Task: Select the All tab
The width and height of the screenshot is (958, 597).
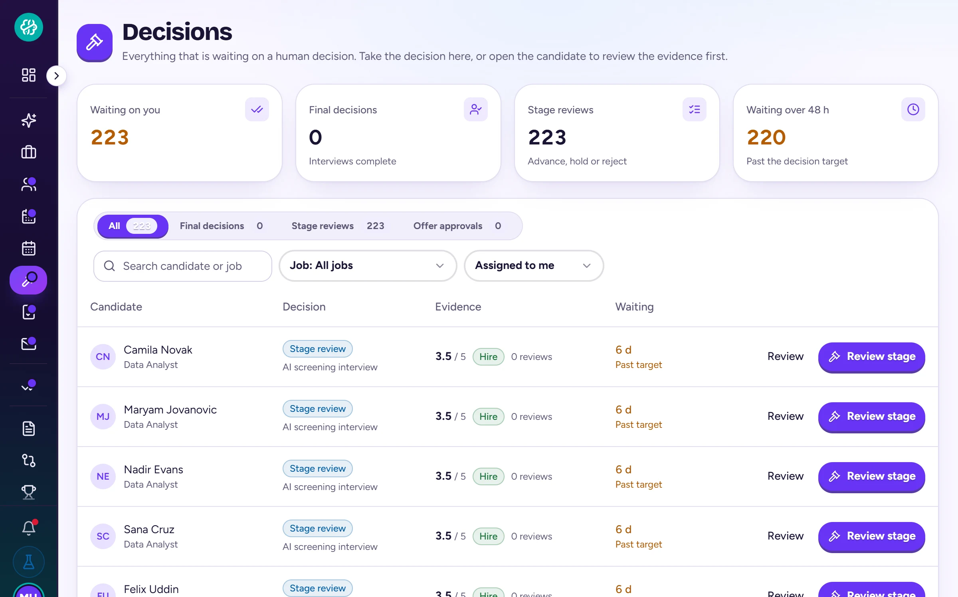Action: tap(133, 226)
